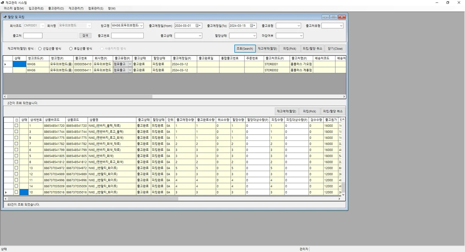Image resolution: width=465 pixels, height=252 pixels.
Task: Open the 출고예정일(To) calendar picker icon
Action: click(x=252, y=26)
